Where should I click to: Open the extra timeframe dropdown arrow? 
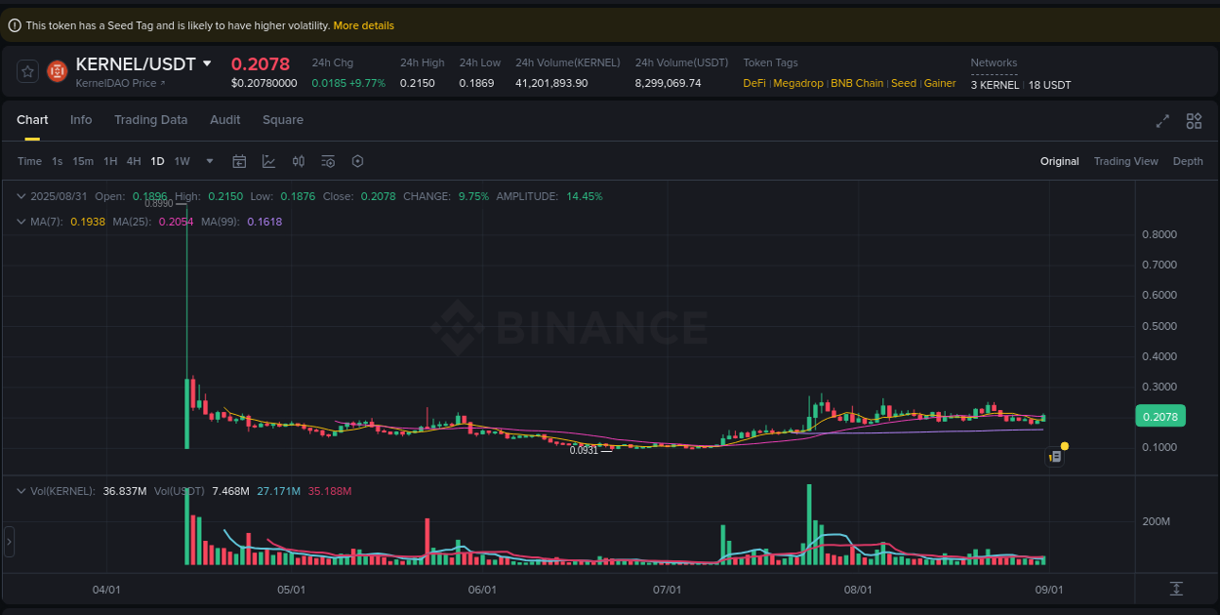[208, 160]
